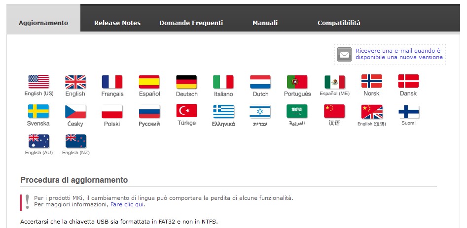467x228 pixels.
Task: Select the 汉语 China flag
Action: pyautogui.click(x=334, y=111)
